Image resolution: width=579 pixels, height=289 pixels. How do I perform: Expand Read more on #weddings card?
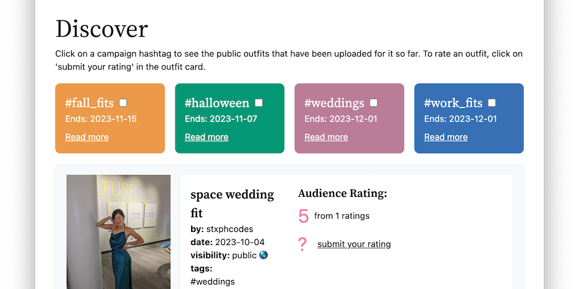click(326, 137)
